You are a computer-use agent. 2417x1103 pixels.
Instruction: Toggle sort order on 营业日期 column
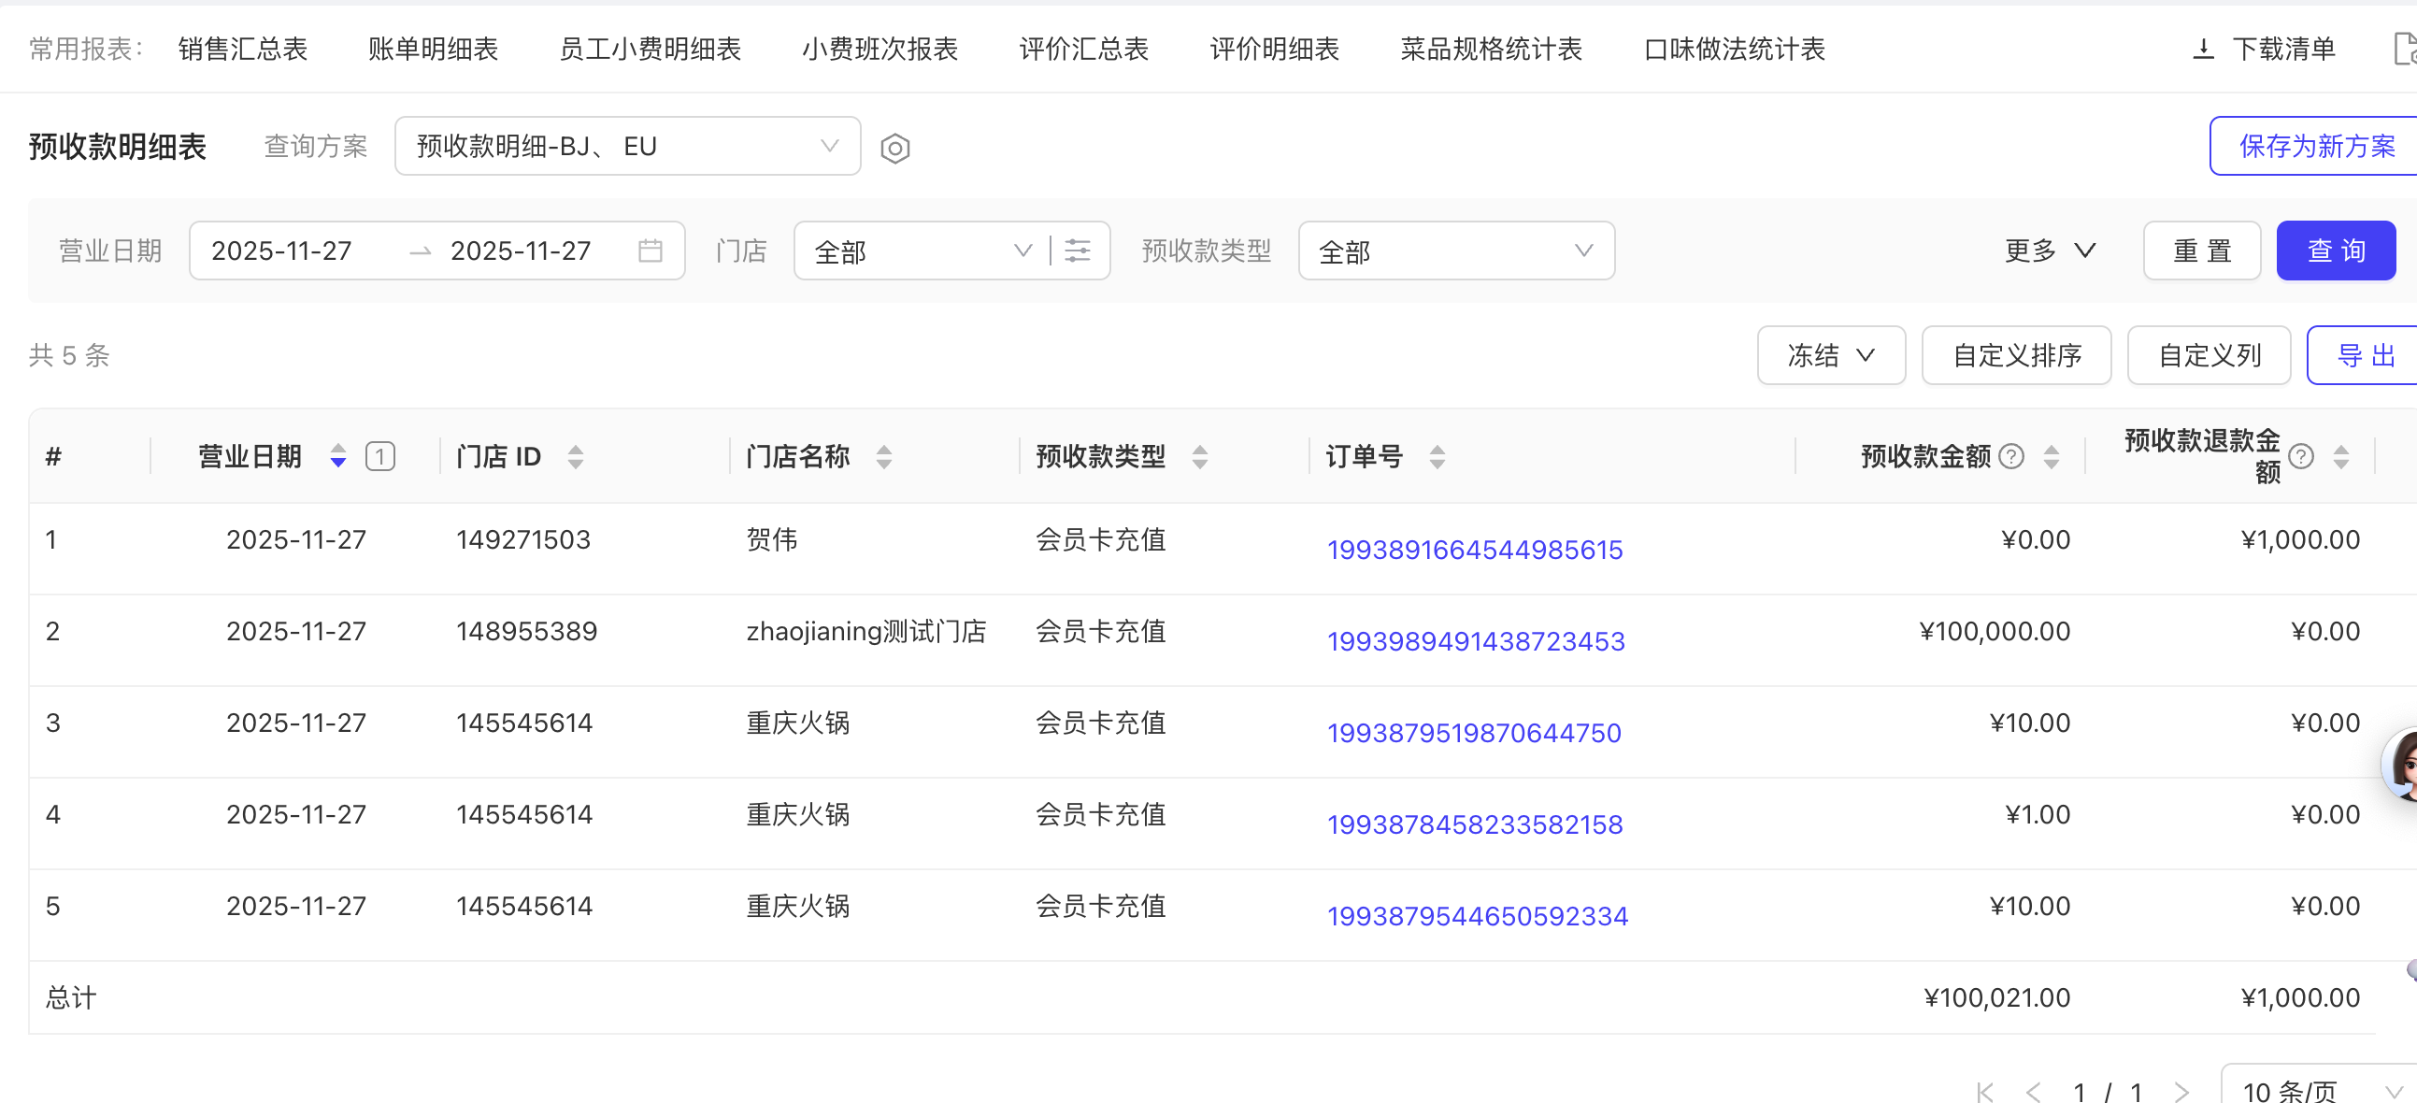[x=337, y=457]
